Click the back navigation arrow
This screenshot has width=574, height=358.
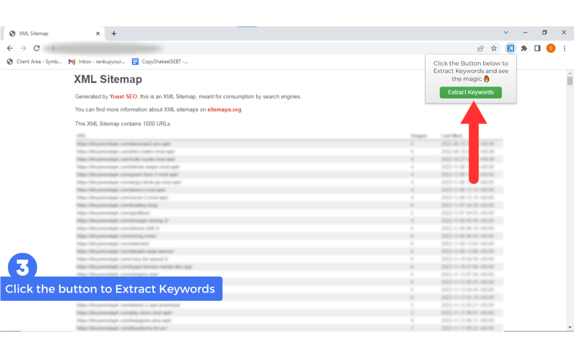[10, 48]
